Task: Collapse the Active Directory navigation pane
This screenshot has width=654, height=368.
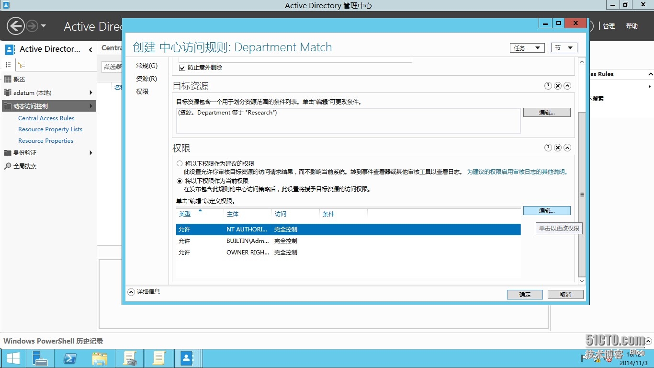Action: coord(90,49)
